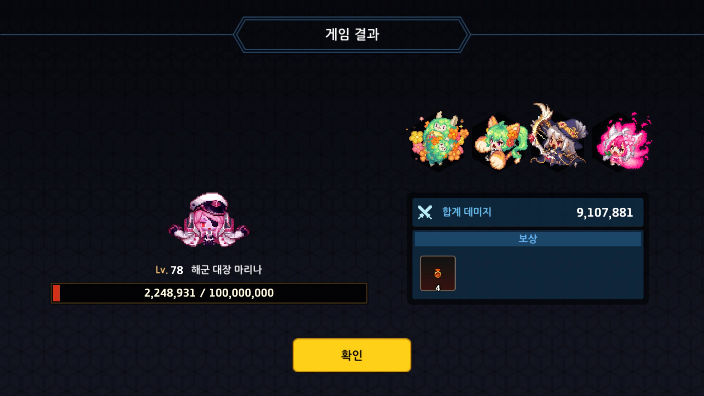
Task: Click the max HP number 100,000,000
Action: 241,293
